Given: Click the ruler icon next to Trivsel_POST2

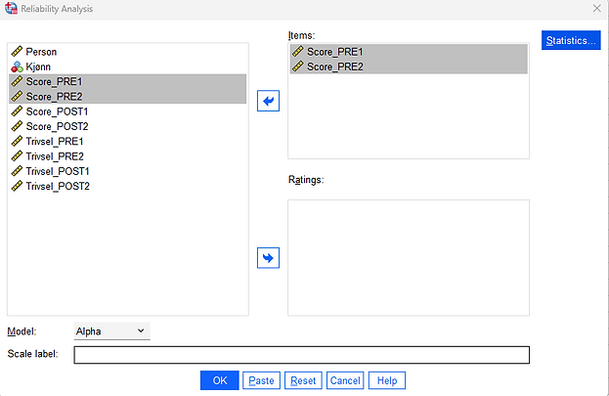Looking at the screenshot, I should (17, 186).
